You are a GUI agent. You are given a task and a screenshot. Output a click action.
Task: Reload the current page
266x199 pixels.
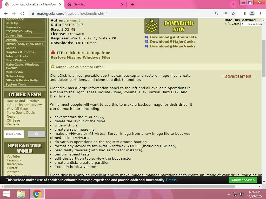pos(22,13)
